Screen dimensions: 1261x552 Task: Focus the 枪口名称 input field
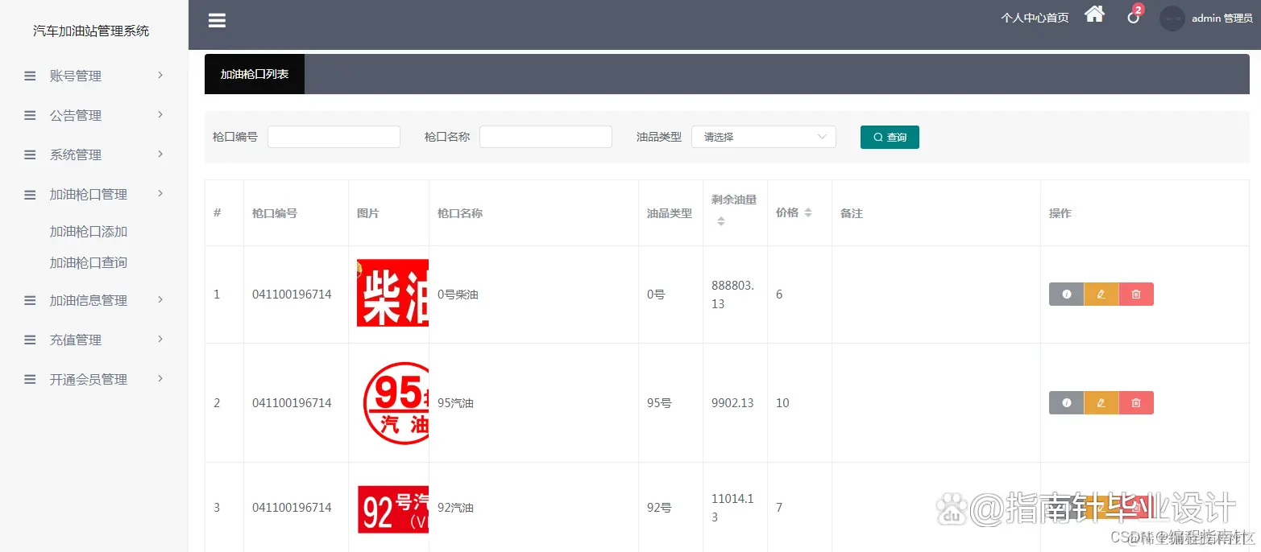click(545, 137)
